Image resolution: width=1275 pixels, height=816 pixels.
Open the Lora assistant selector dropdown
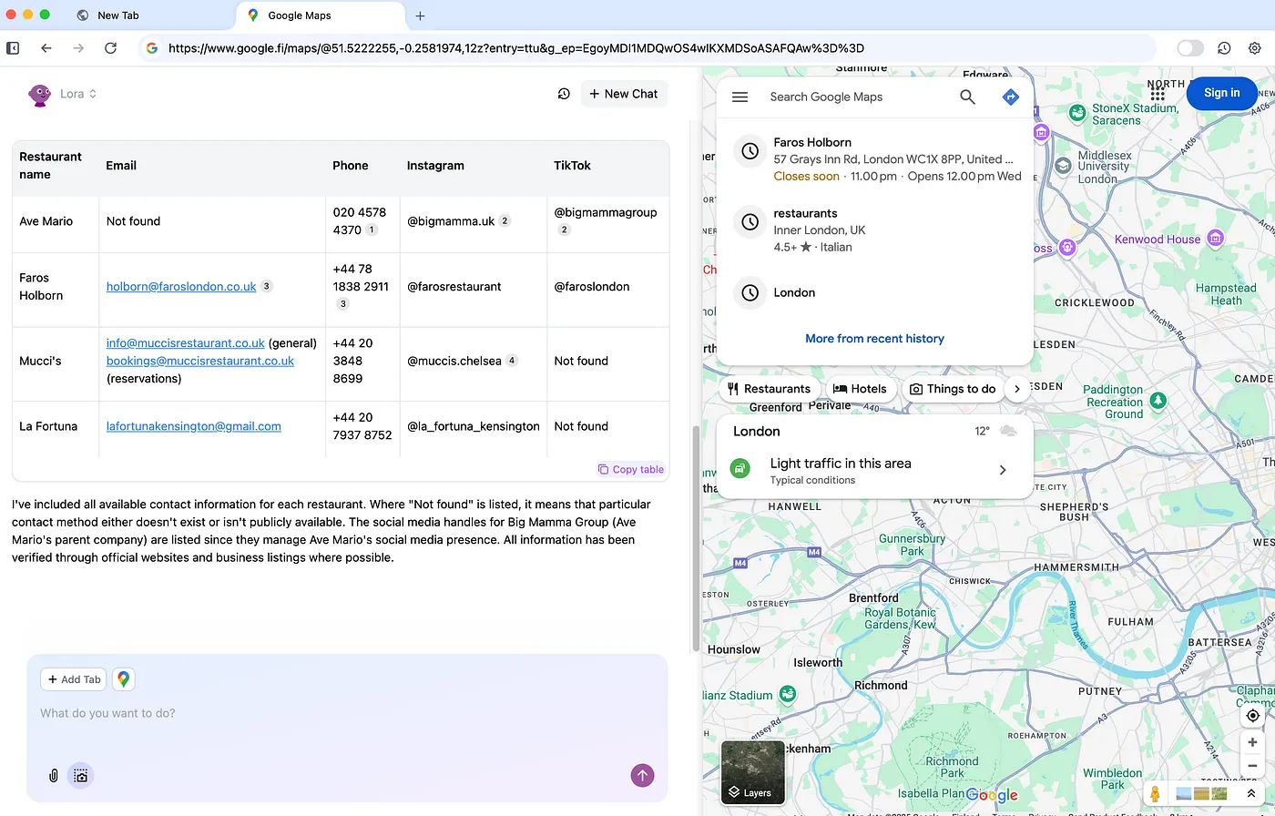pos(78,94)
